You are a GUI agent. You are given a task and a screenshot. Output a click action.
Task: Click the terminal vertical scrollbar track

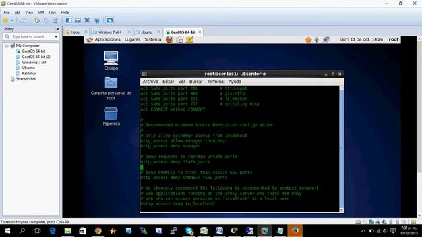342,148
